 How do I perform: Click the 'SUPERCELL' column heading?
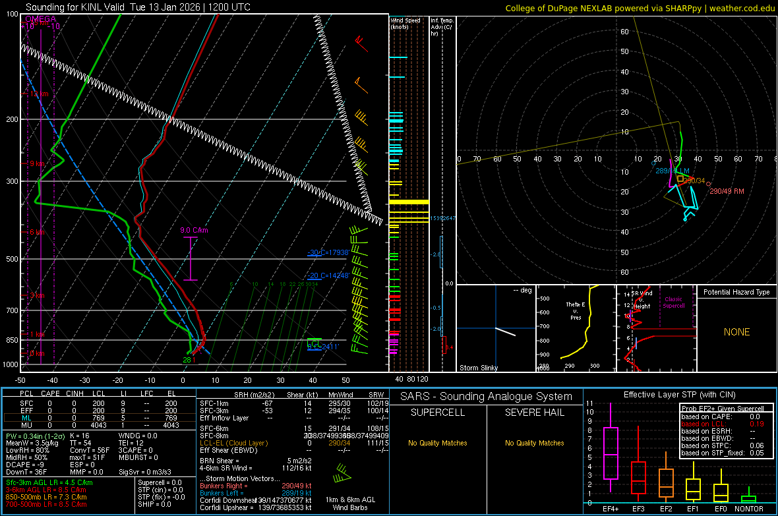click(x=438, y=413)
